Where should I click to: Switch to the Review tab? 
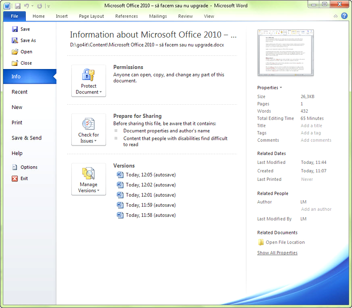[x=185, y=16]
